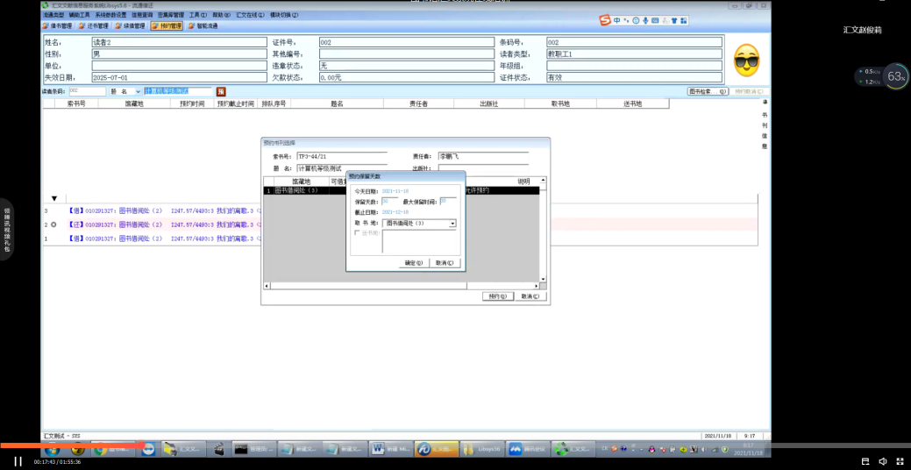
Task: Click the sunglasses emoji reader photo
Action: (x=746, y=60)
